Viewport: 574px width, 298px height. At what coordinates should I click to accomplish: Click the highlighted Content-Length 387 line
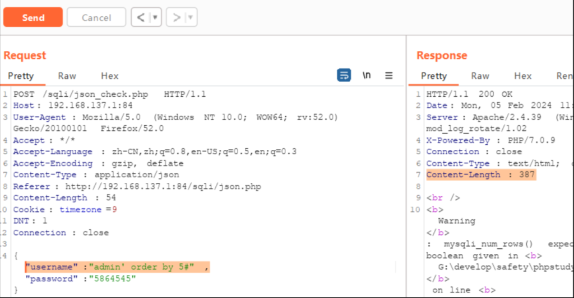pyautogui.click(x=480, y=174)
